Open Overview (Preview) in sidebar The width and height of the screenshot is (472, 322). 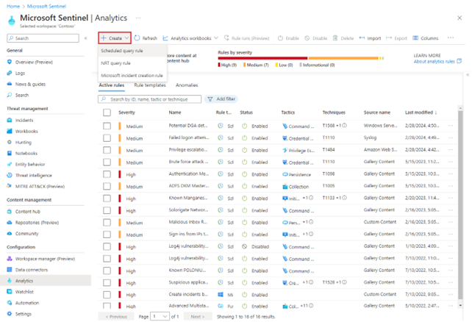(34, 62)
